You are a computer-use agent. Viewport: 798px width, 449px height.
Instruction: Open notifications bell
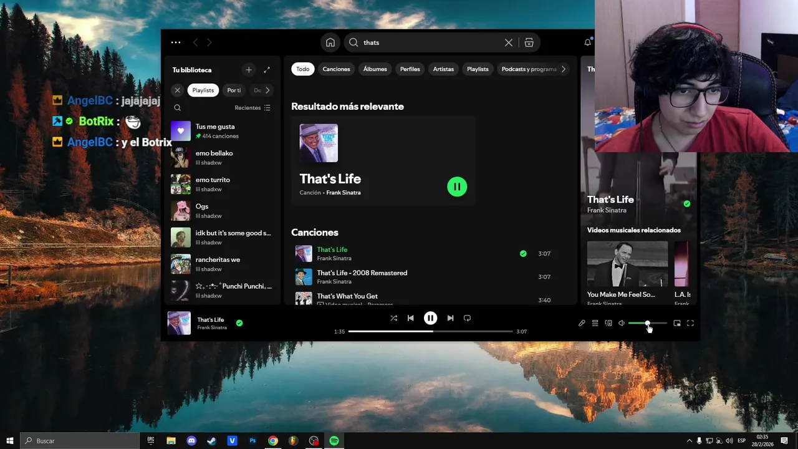[x=587, y=42]
